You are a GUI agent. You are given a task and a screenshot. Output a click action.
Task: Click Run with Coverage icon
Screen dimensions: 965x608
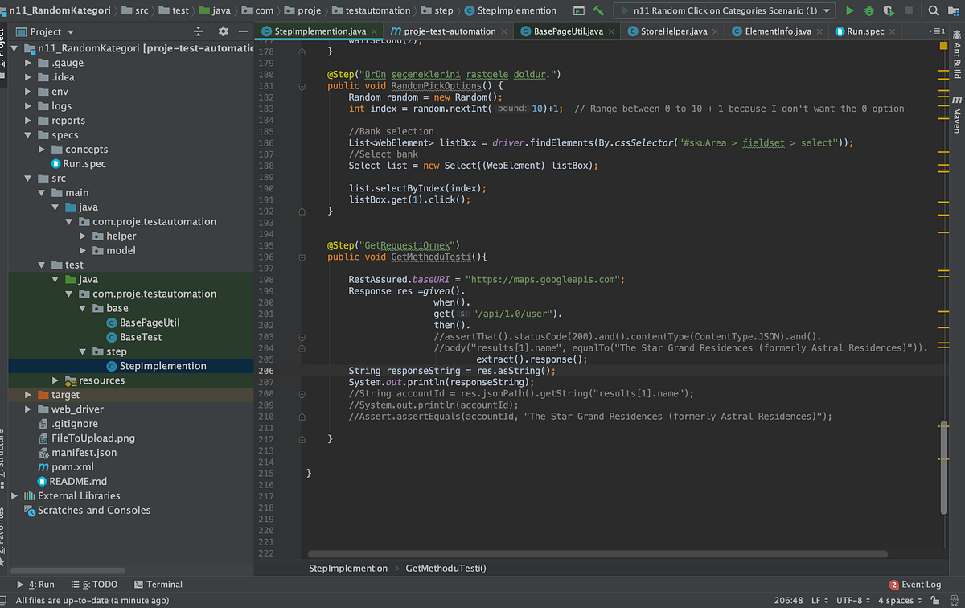click(x=888, y=11)
